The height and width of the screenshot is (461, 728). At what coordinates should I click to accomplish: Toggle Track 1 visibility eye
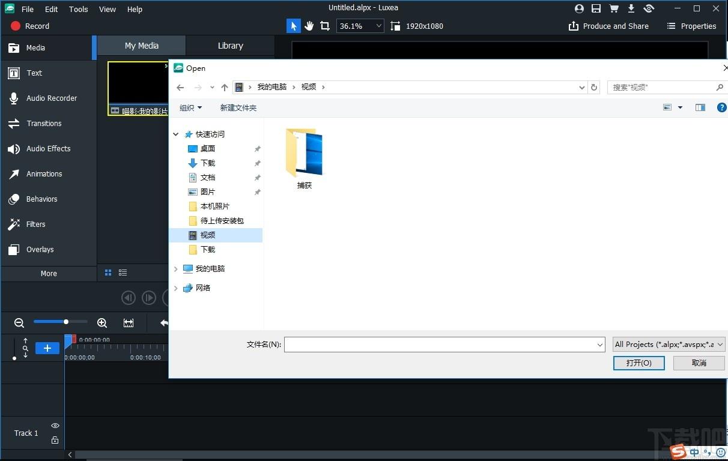[x=55, y=426]
